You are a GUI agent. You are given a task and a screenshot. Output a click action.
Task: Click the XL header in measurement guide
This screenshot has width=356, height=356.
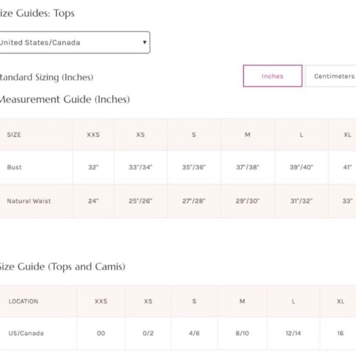(347, 135)
